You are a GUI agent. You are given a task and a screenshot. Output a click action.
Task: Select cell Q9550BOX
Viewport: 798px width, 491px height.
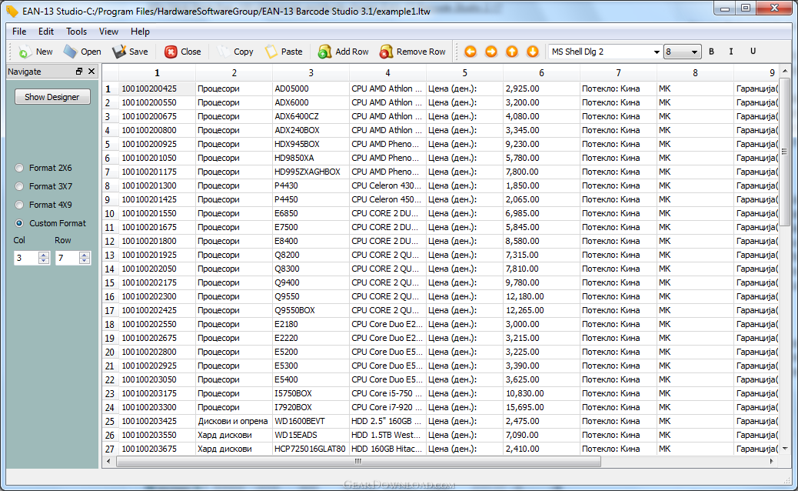311,311
